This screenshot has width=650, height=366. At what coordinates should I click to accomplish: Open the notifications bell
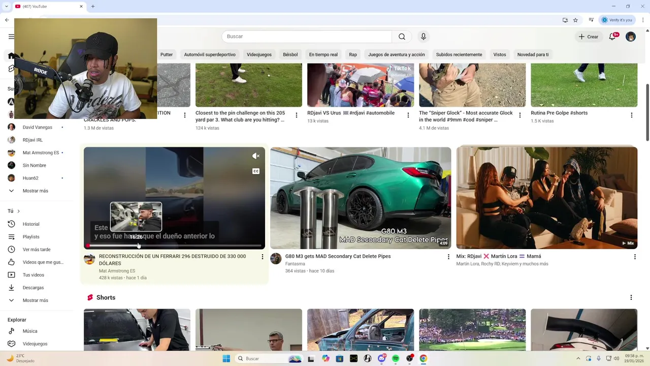click(613, 37)
